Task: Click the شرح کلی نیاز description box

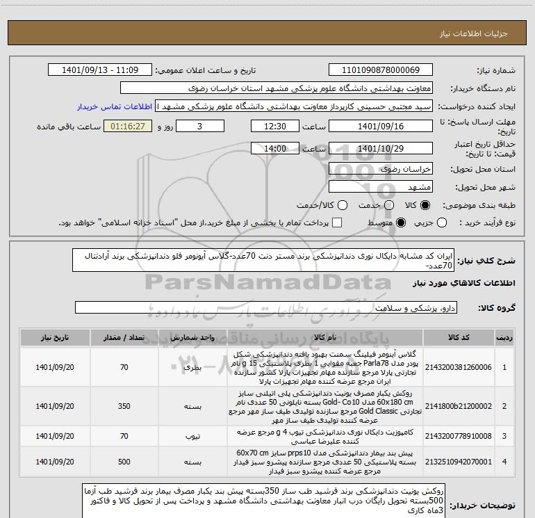Action: tap(263, 260)
